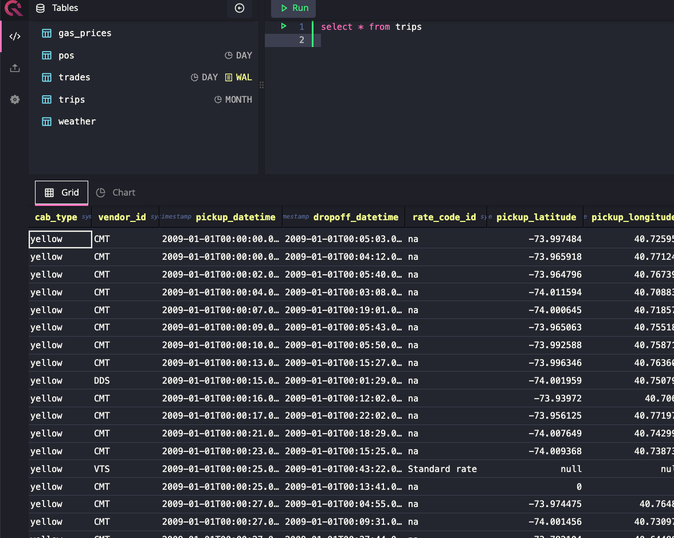Click the pickup_latitude column header
The image size is (674, 538).
pos(536,217)
